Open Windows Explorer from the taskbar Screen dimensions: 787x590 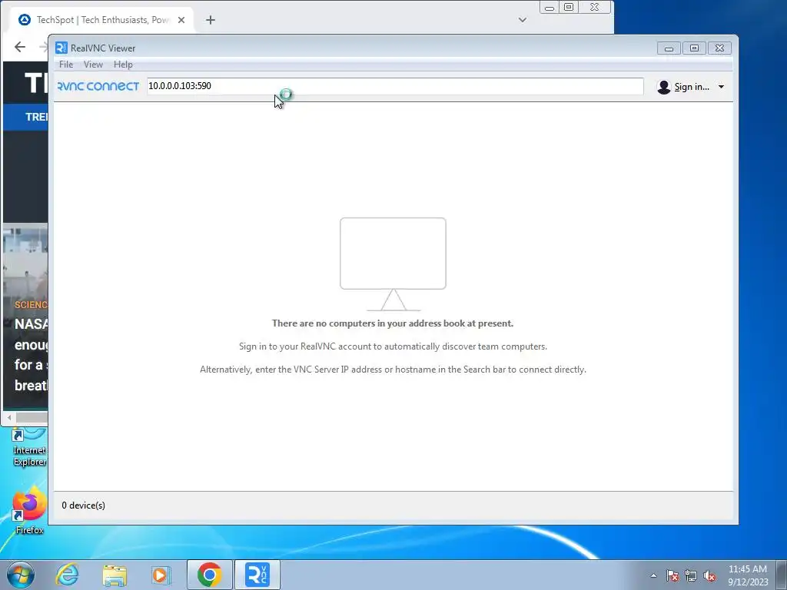115,575
